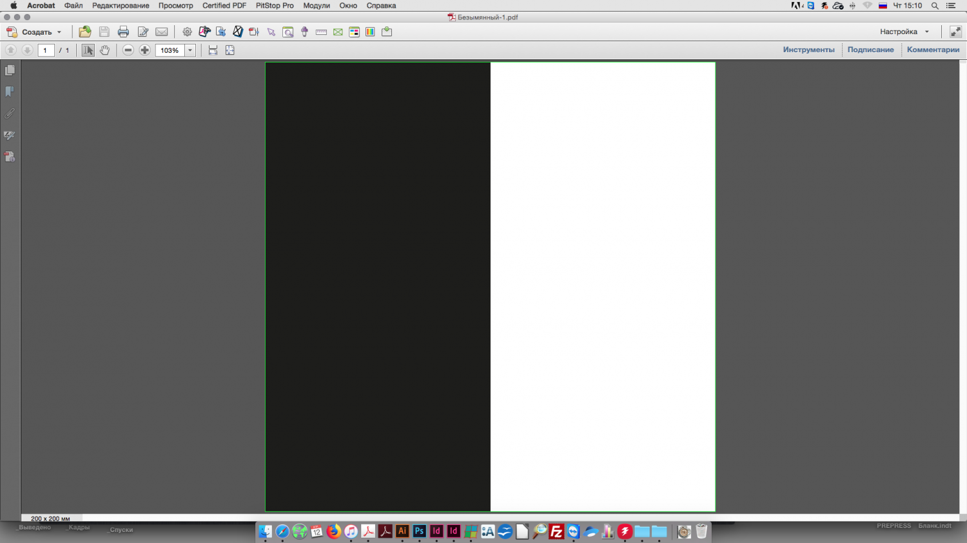The image size is (967, 543).
Task: Click the fit full page icon
Action: tap(230, 50)
